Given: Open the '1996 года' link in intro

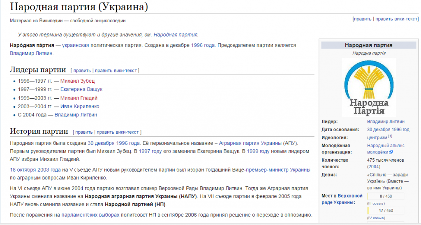Looking at the screenshot, I should click(x=203, y=45).
